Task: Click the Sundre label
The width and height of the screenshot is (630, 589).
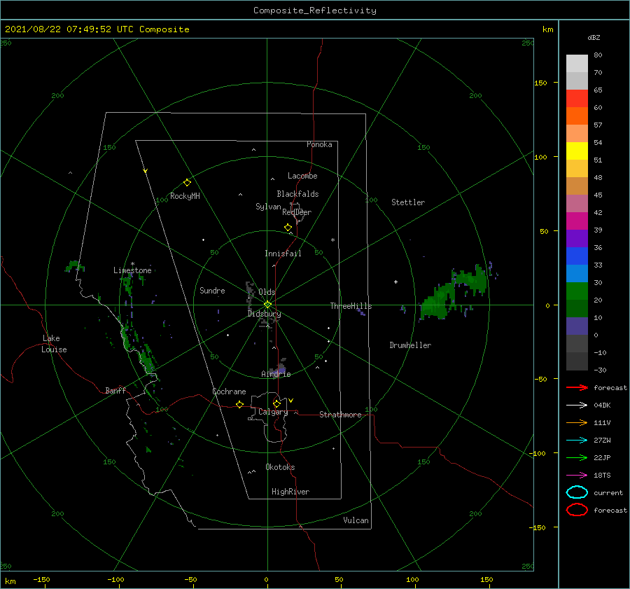Action: coord(212,290)
